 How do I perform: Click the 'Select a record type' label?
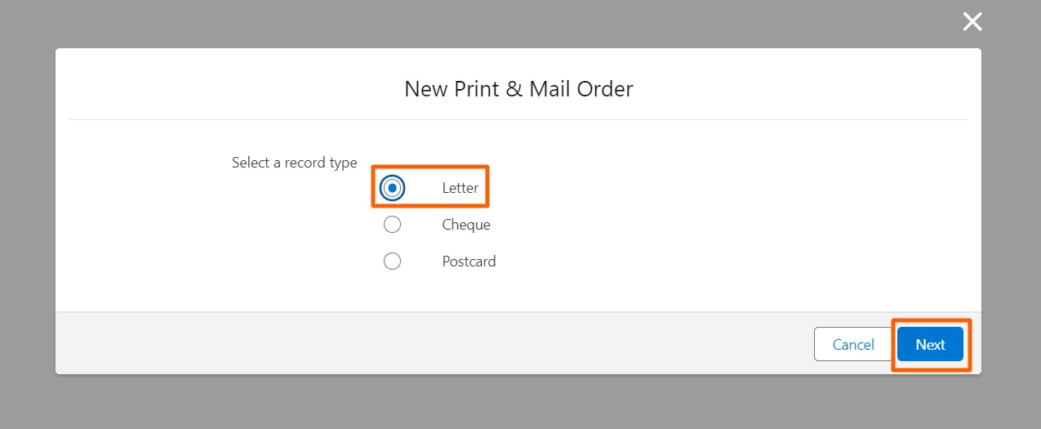click(294, 163)
